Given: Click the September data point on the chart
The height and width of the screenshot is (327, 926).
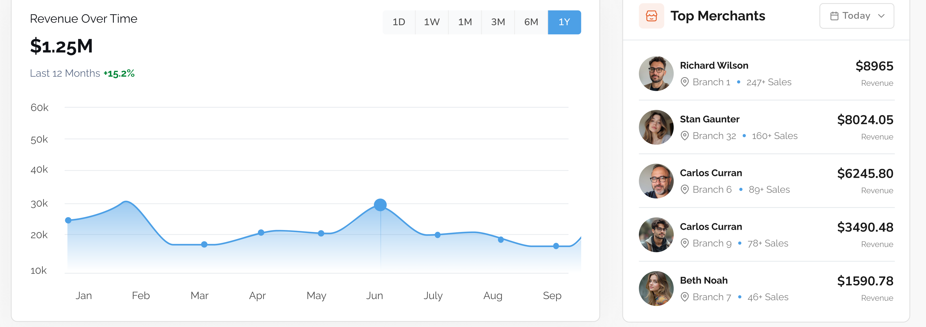Looking at the screenshot, I should [x=556, y=246].
